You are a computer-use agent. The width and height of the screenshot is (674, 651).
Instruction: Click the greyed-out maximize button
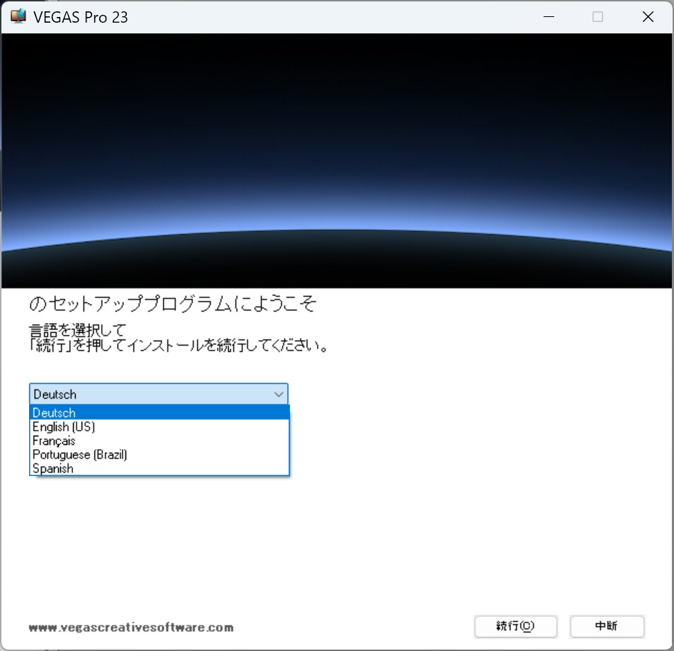tap(597, 17)
